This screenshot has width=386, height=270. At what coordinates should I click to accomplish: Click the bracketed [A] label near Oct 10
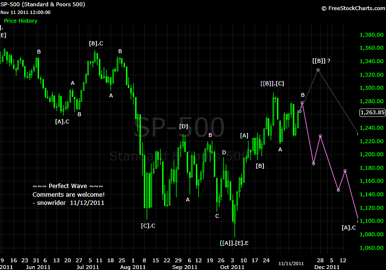pyautogui.click(x=244, y=135)
